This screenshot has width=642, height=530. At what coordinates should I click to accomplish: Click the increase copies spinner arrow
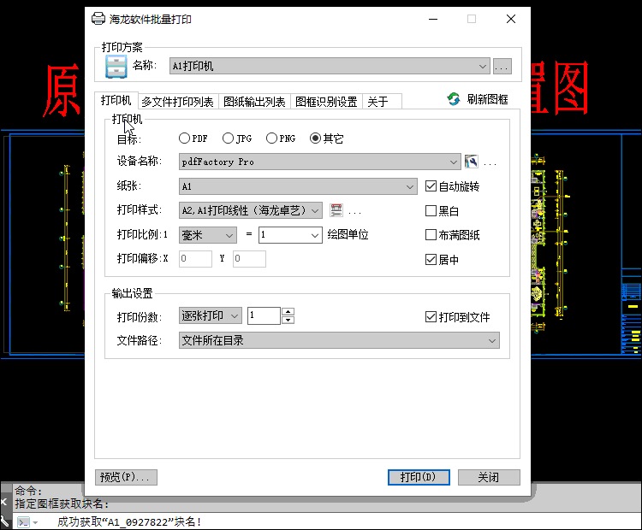pyautogui.click(x=288, y=312)
